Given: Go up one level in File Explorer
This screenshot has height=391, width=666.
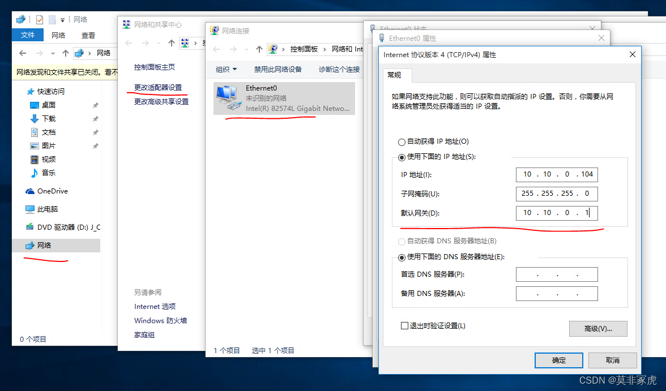Looking at the screenshot, I should (66, 53).
